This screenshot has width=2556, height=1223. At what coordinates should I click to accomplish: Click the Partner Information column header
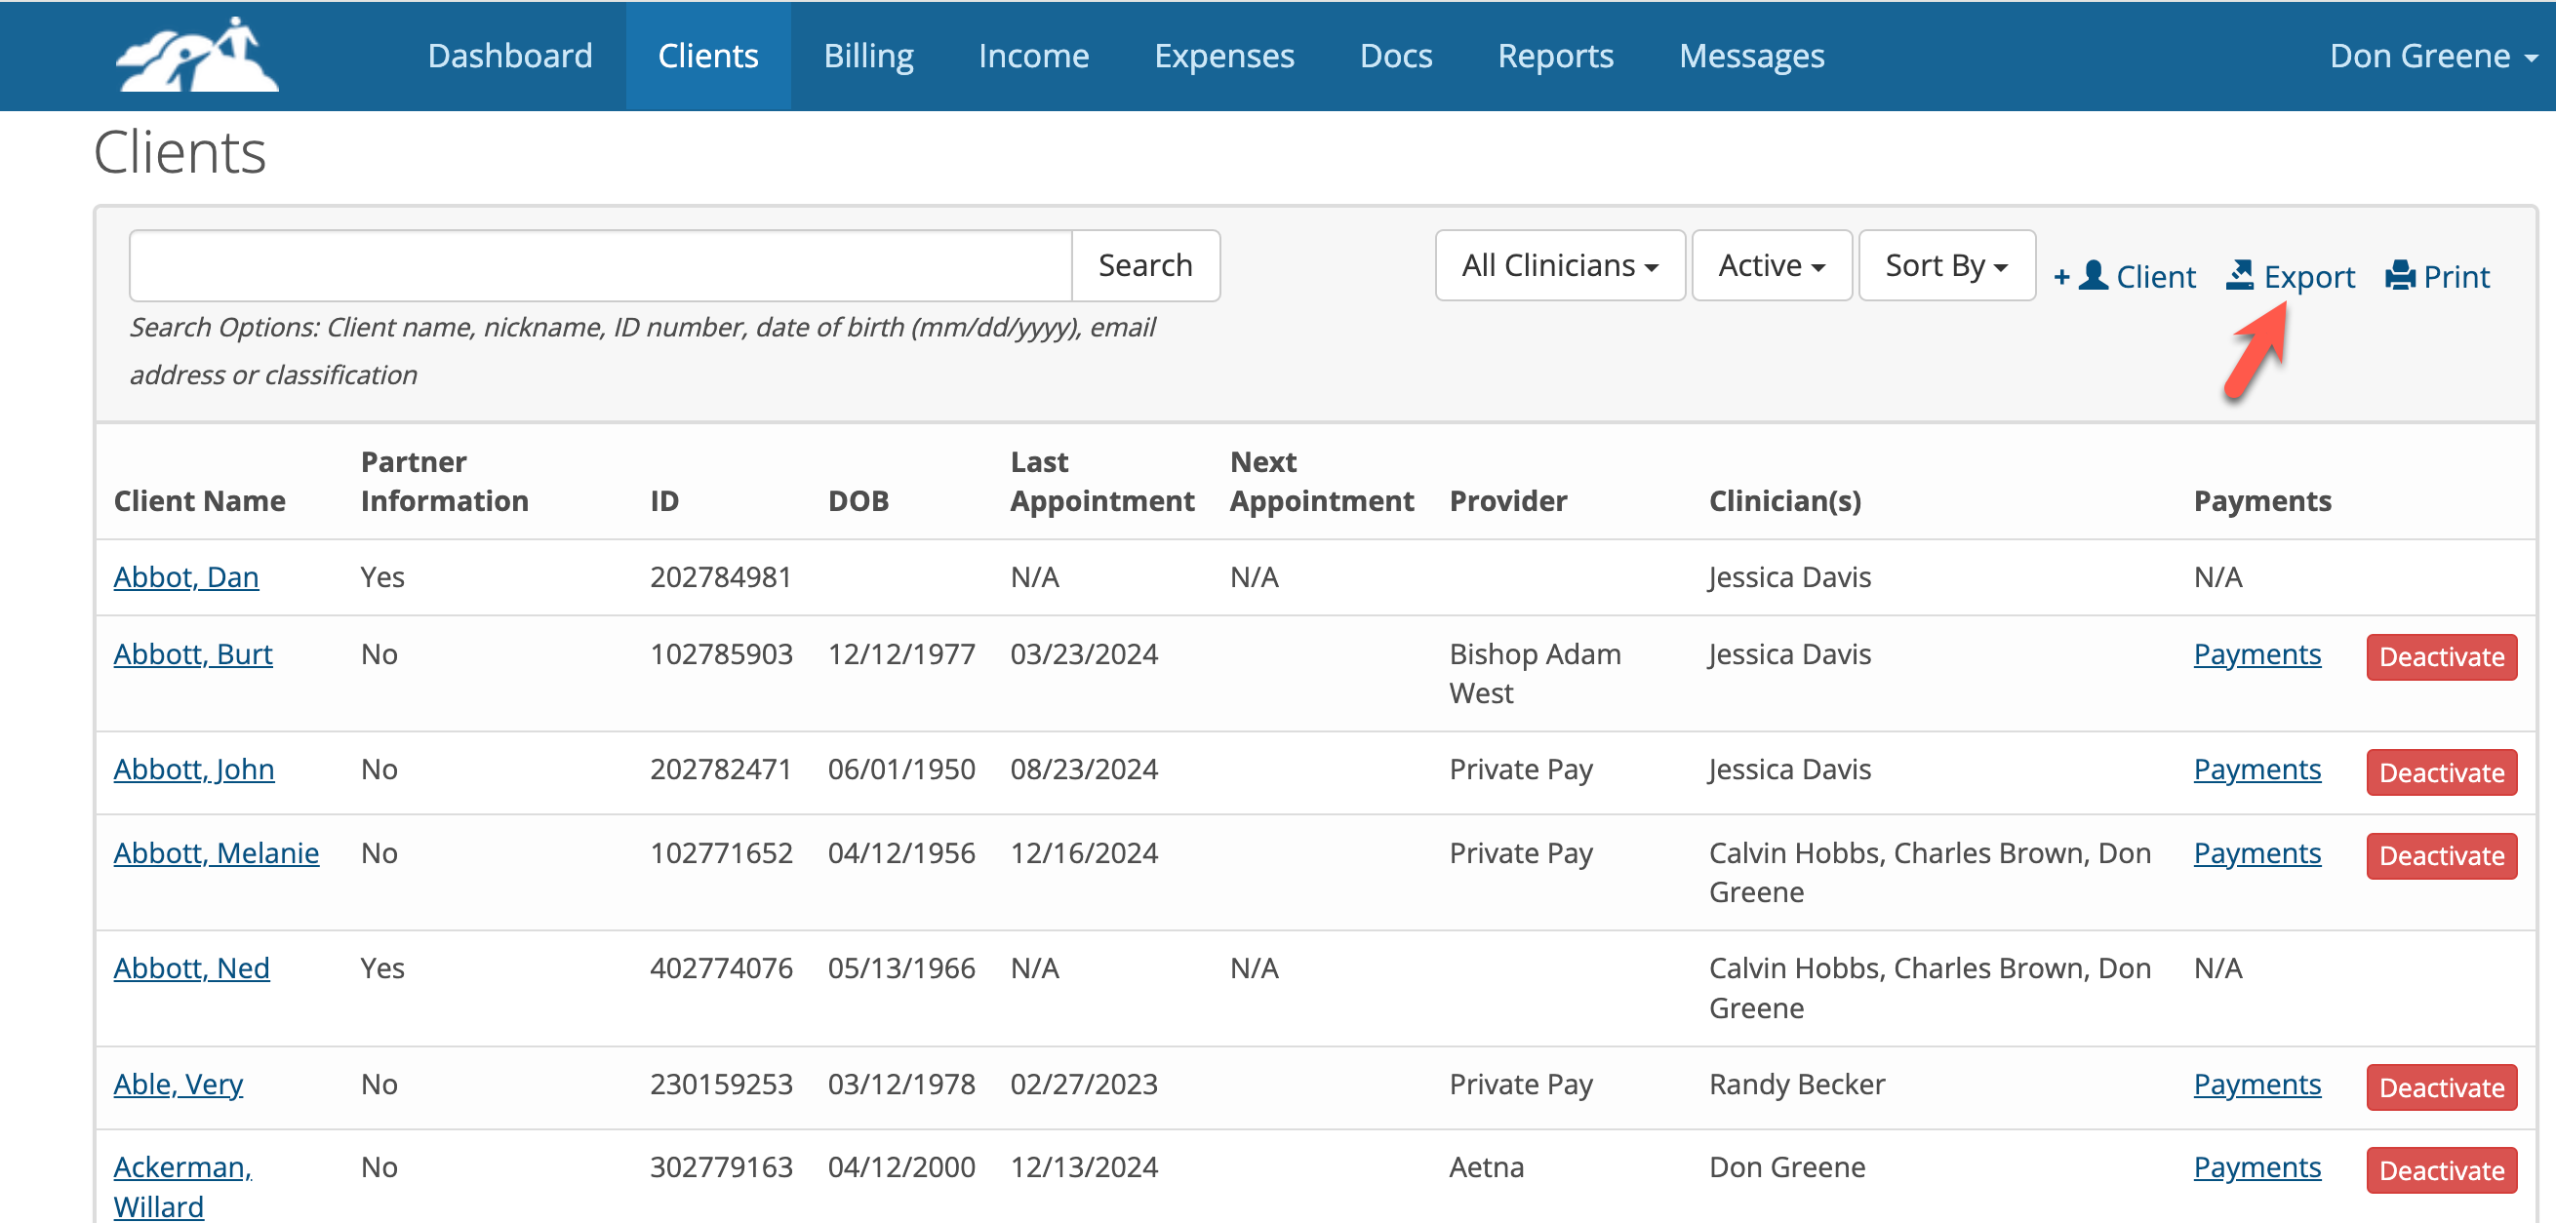point(445,482)
